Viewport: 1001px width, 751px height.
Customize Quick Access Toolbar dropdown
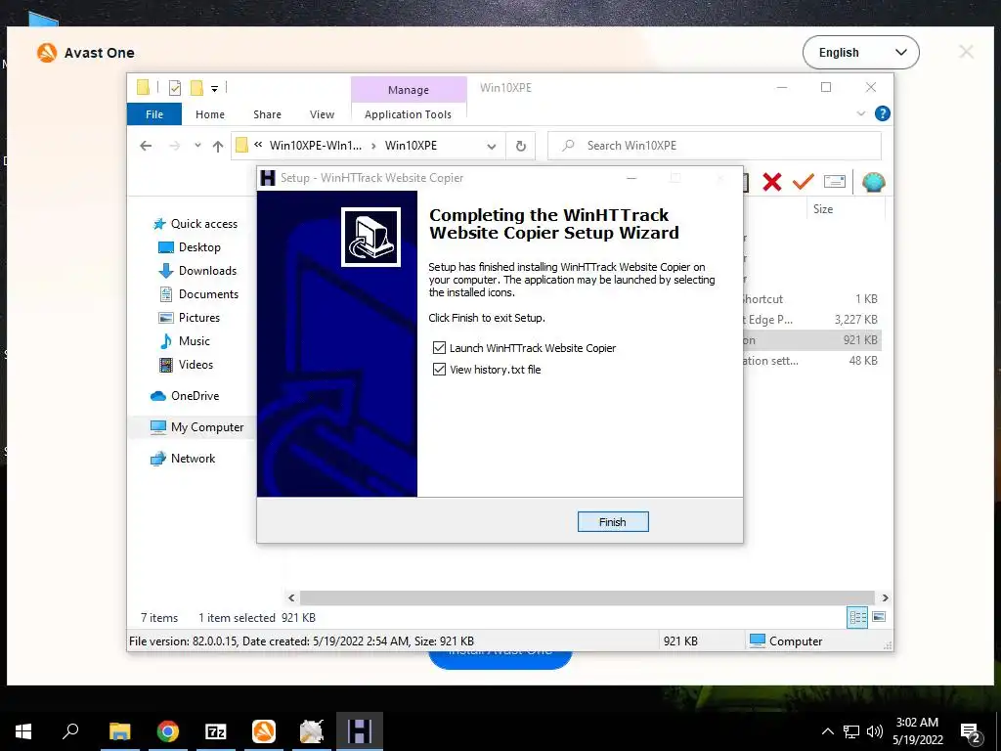tap(214, 89)
